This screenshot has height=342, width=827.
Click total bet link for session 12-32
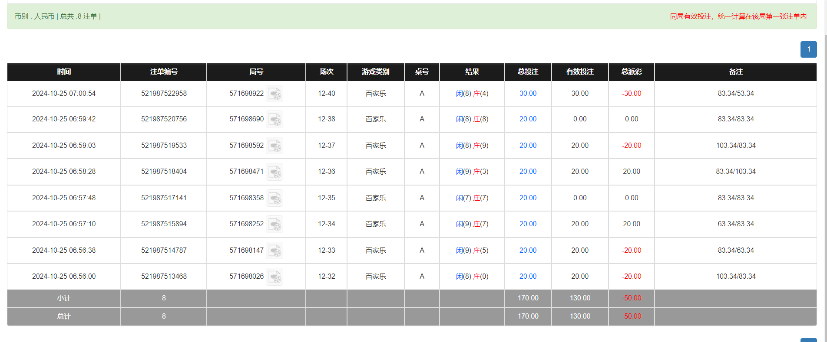(x=528, y=277)
